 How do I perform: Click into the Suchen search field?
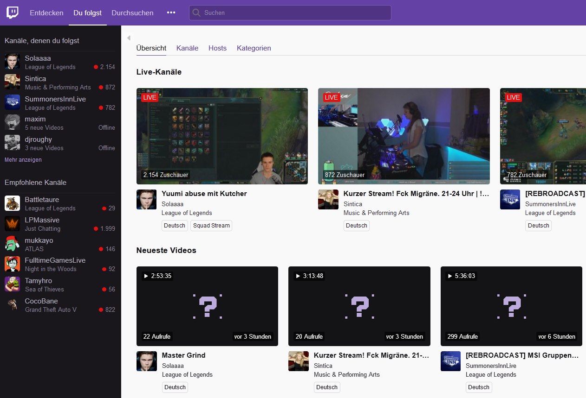(290, 13)
